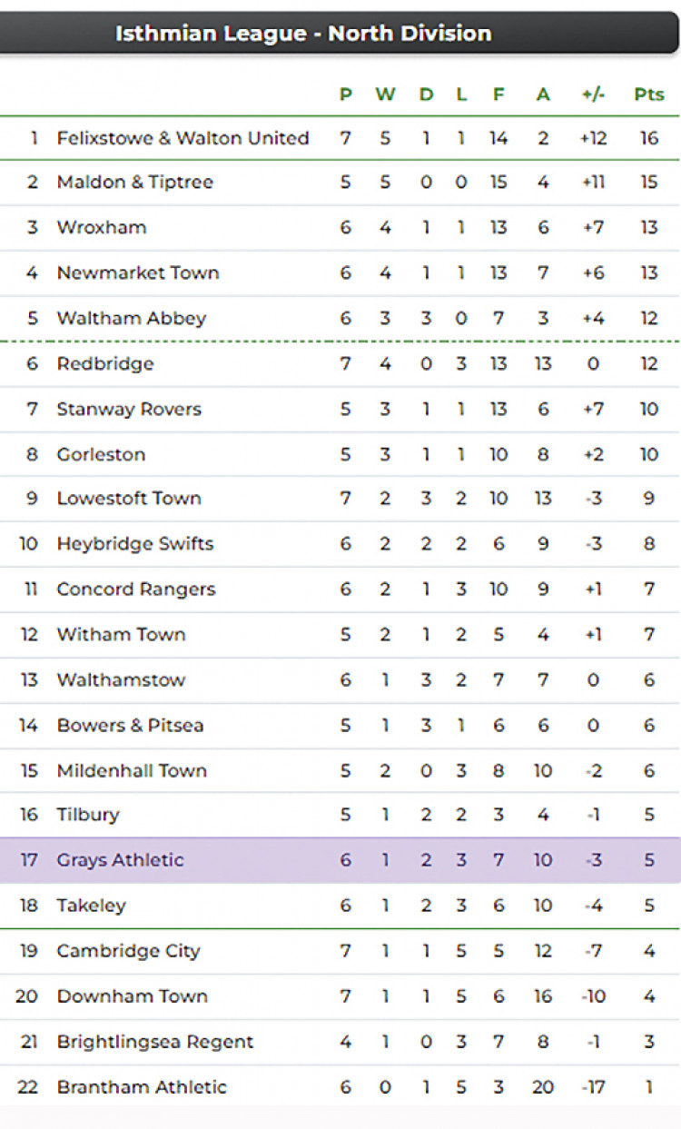Select Concord Rangers in standings

pos(135,589)
